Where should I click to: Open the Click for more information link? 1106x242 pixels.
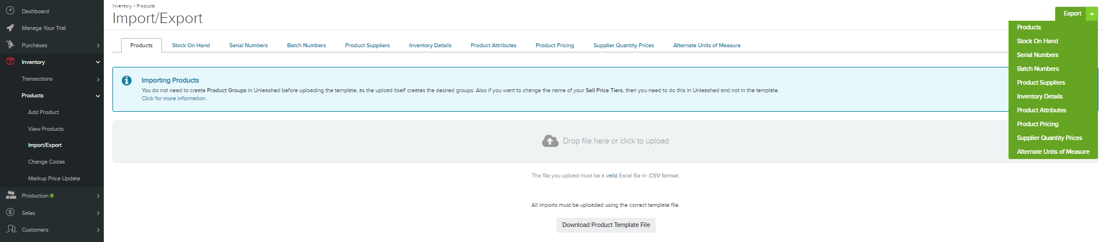[174, 99]
